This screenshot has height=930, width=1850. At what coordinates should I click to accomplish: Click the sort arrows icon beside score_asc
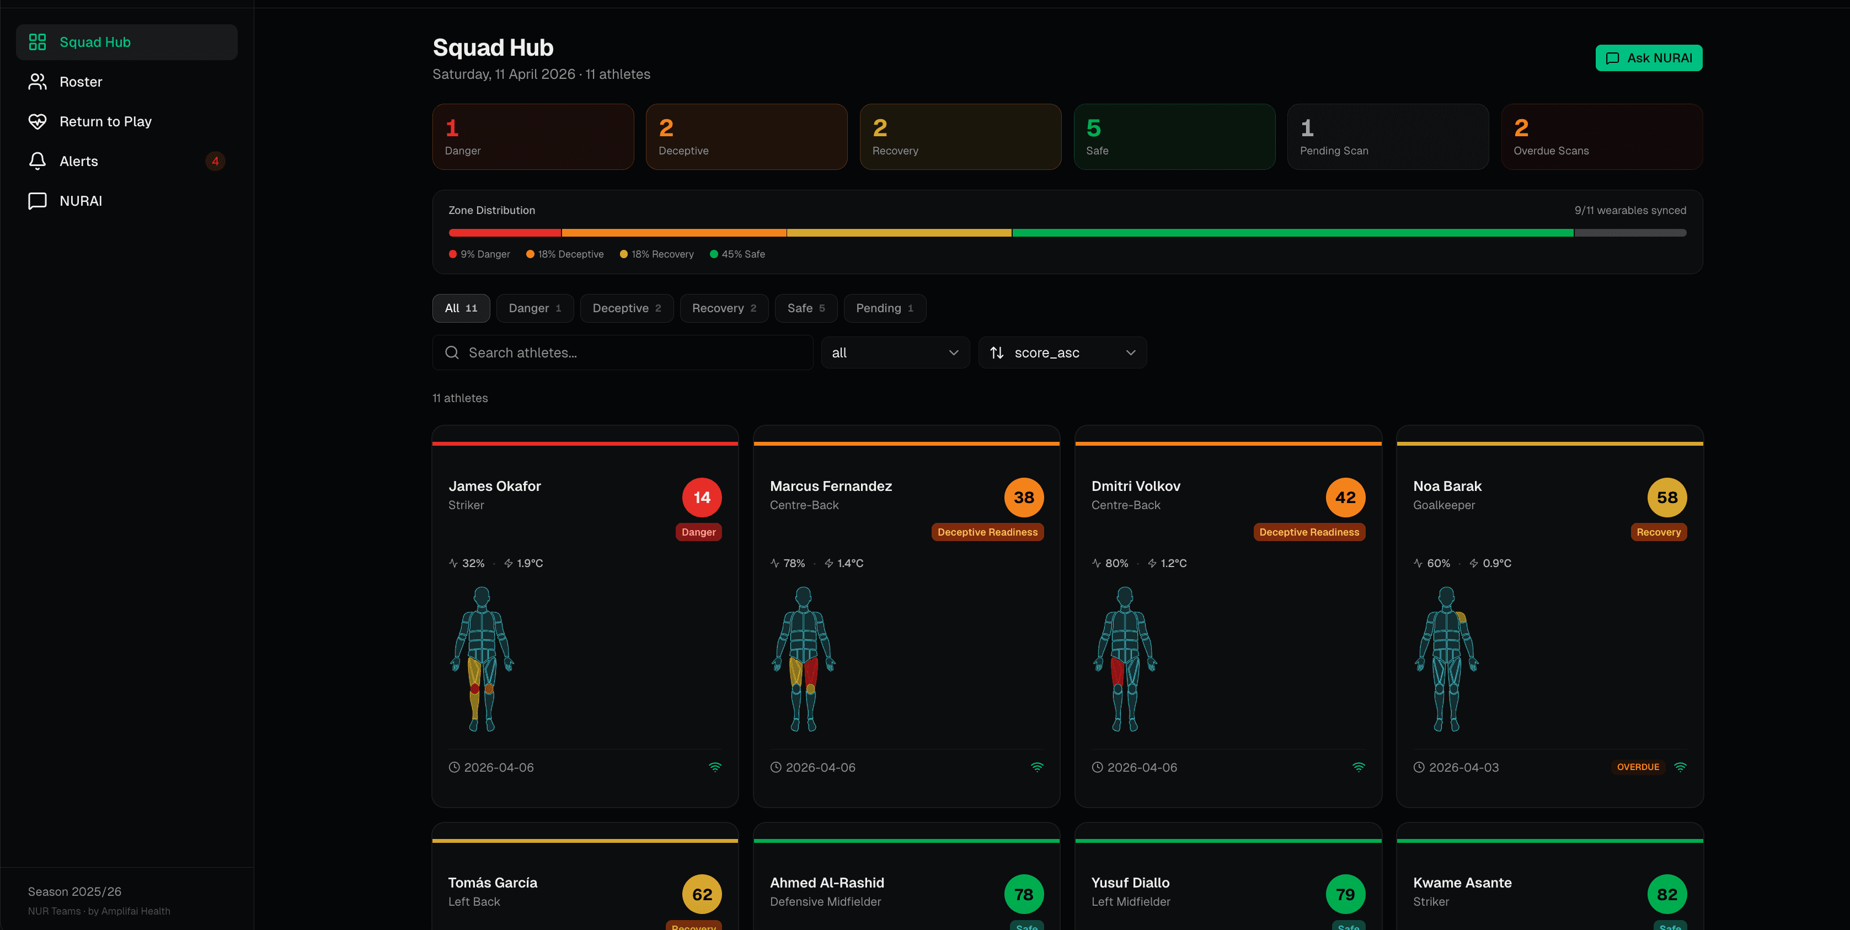point(998,352)
